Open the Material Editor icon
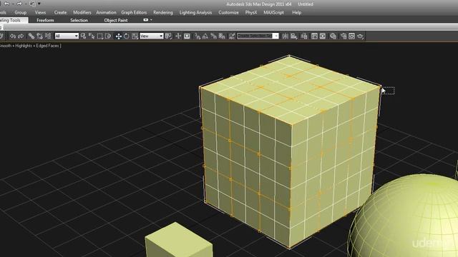Screen dimensions: 458x257 tap(333, 36)
